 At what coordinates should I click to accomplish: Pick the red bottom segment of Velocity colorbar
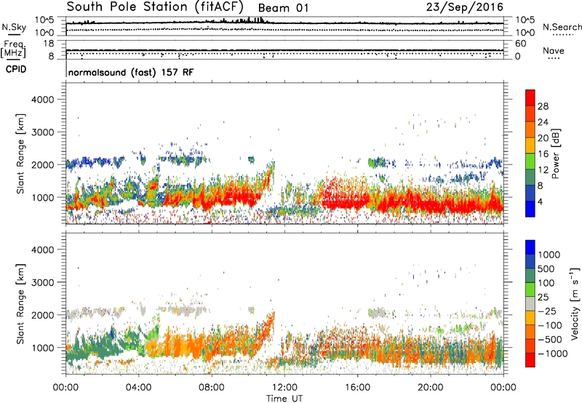click(530, 360)
